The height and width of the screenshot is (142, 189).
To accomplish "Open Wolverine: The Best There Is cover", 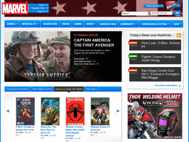I will click(50, 111).
